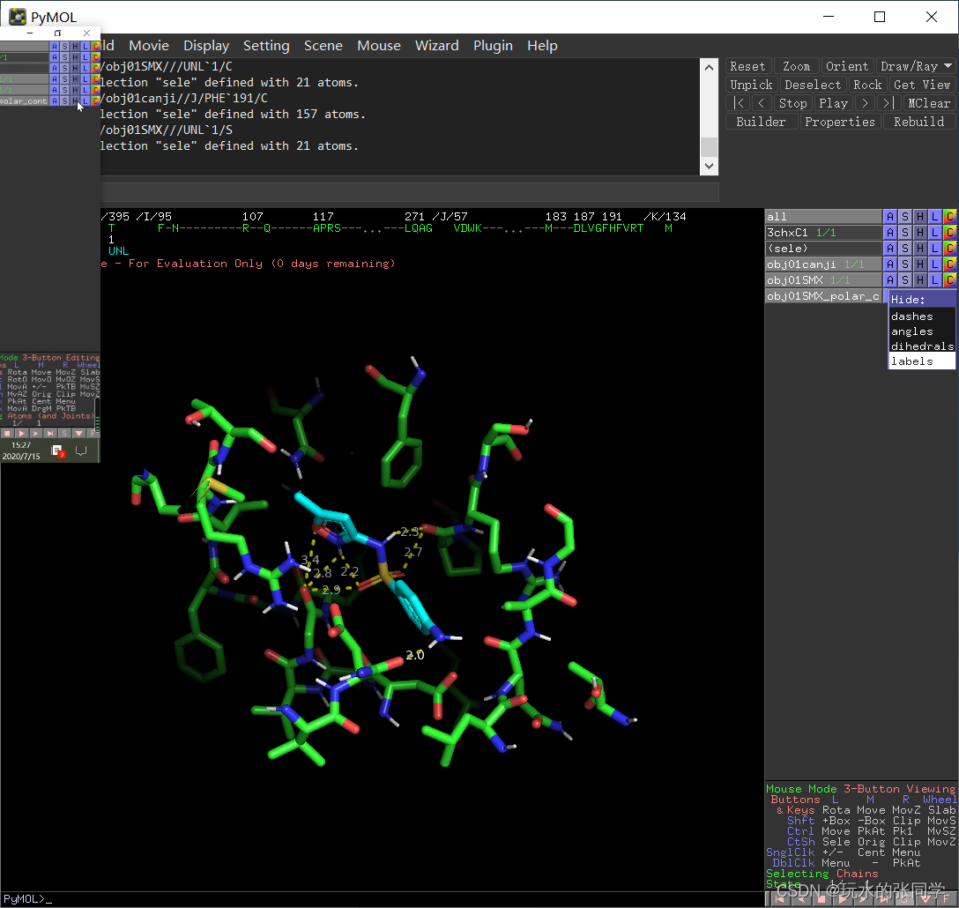Screen dimensions: 959x908
Task: Open the Show menu for obj01canji
Action: point(904,264)
